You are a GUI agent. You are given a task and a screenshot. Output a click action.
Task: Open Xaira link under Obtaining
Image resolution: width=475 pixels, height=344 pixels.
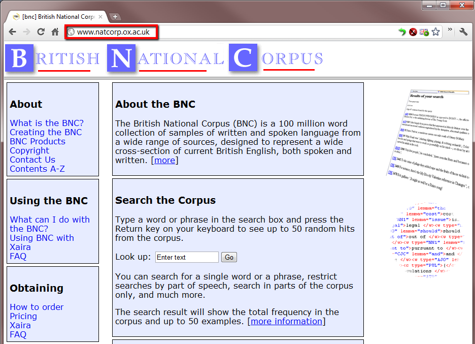click(20, 325)
